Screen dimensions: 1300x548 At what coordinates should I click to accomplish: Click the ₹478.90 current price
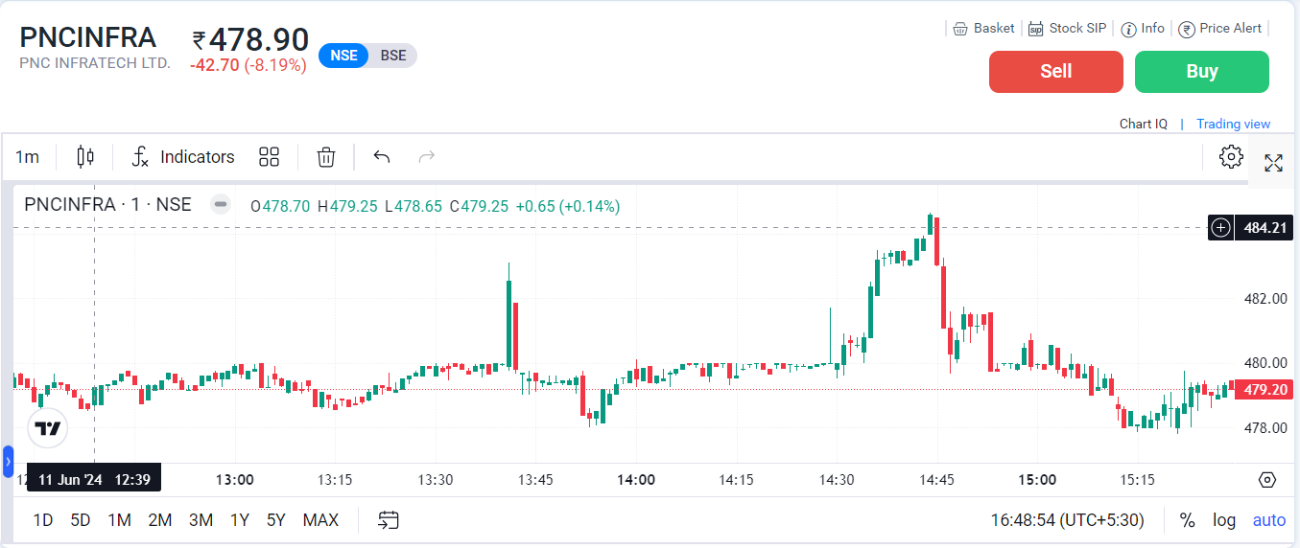[250, 39]
